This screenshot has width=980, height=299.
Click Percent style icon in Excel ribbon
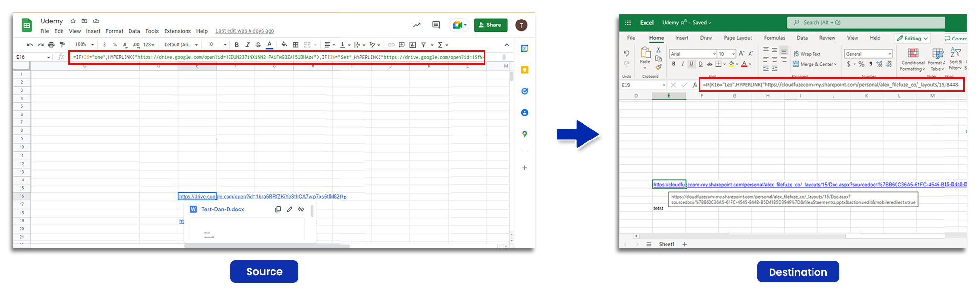coord(861,64)
